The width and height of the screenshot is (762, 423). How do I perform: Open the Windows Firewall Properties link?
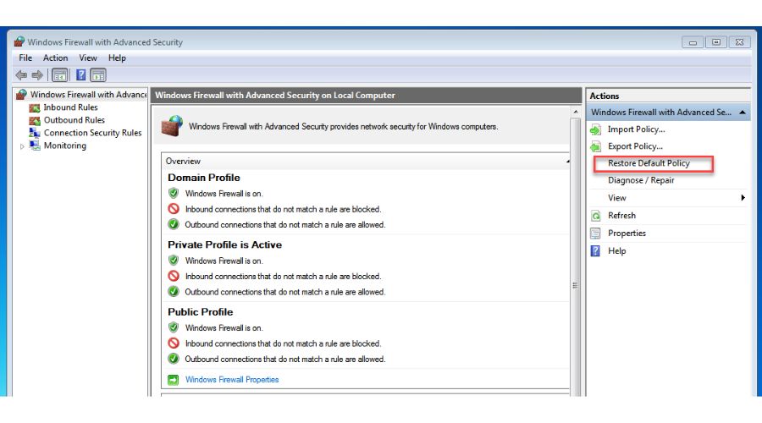[x=232, y=380]
